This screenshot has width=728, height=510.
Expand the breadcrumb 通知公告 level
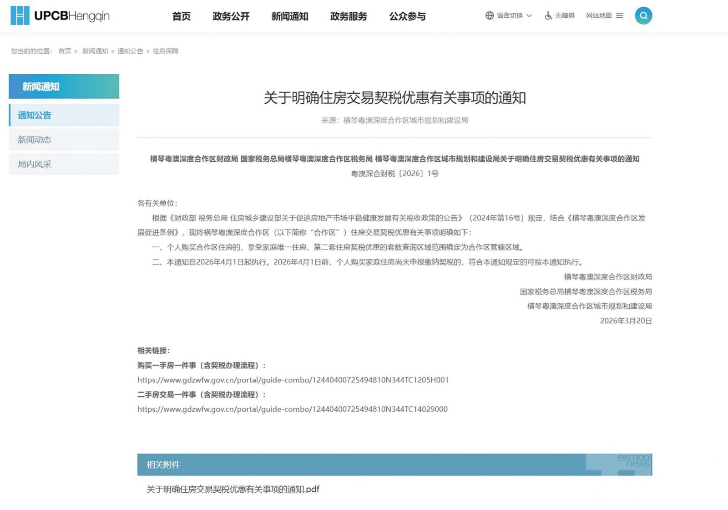tap(131, 51)
